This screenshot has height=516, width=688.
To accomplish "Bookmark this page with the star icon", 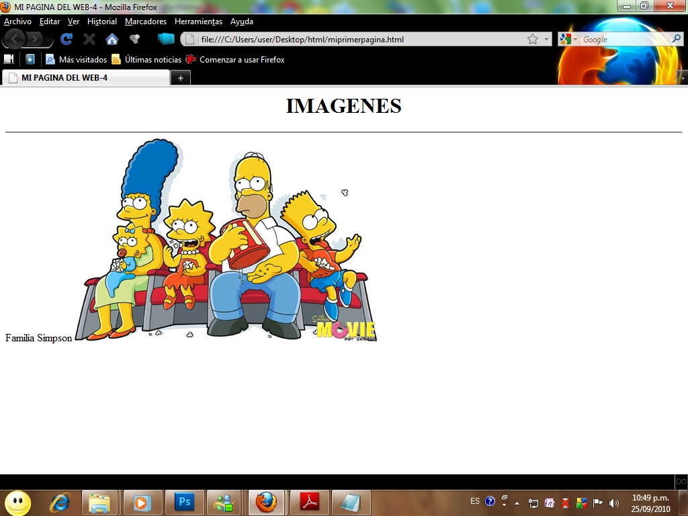I will (533, 40).
